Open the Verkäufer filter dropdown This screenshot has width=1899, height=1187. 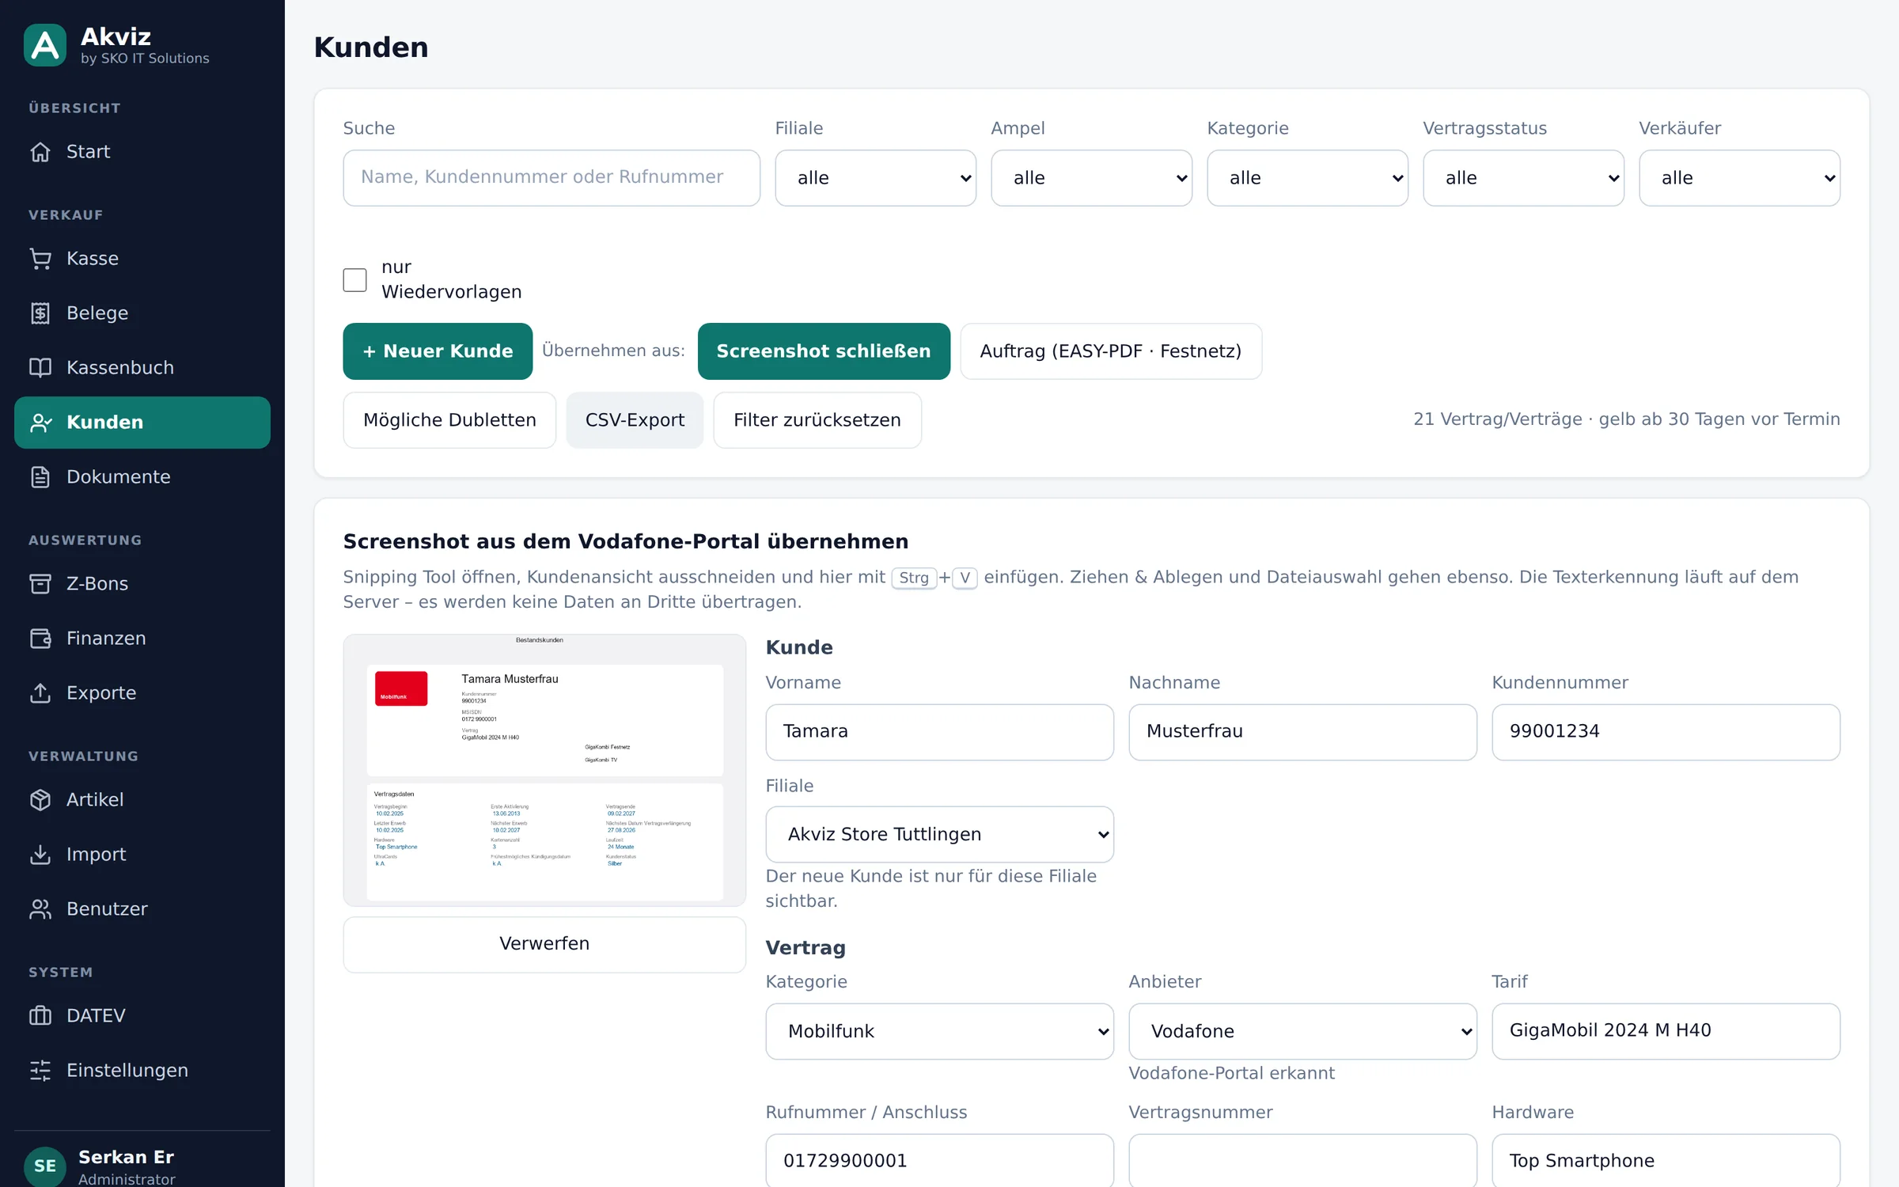click(1739, 178)
